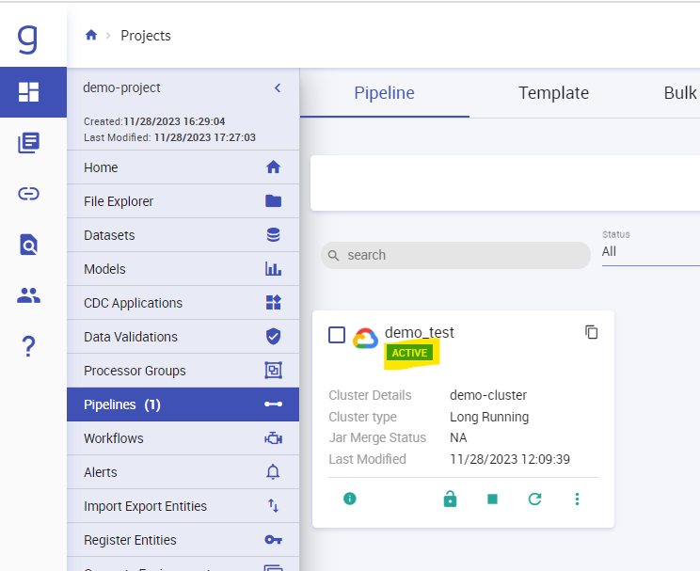The height and width of the screenshot is (571, 700).
Task: Stop the demo_test pipeline with stop icon
Action: (x=492, y=500)
